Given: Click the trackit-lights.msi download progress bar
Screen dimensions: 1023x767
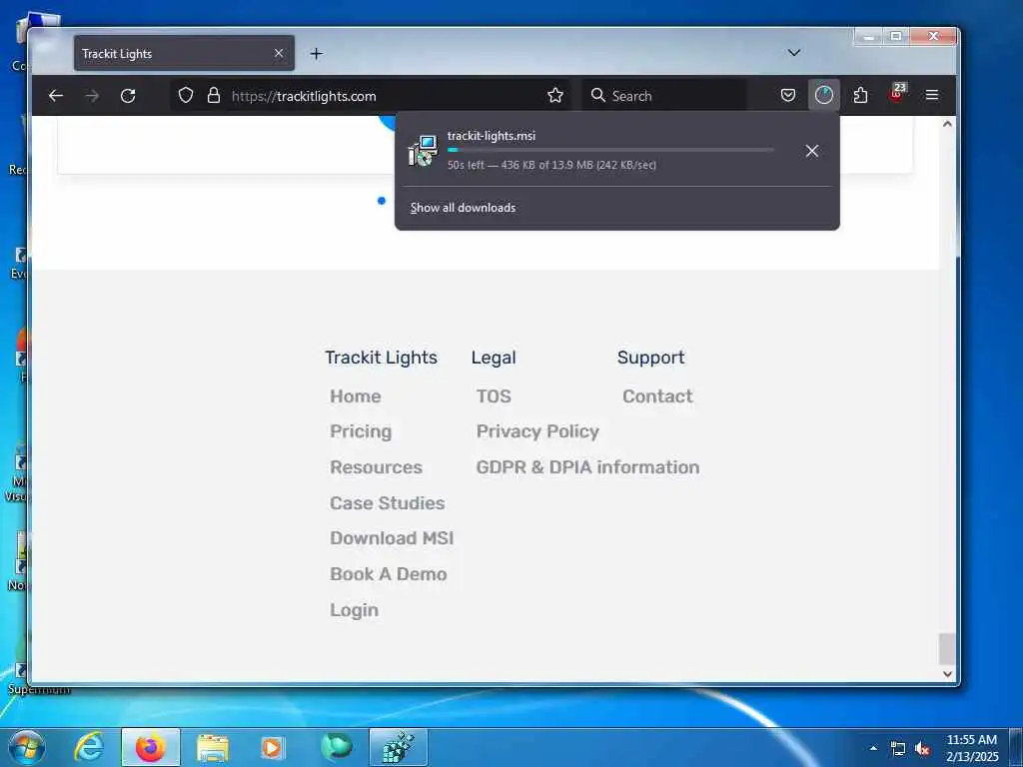Looking at the screenshot, I should (x=610, y=150).
